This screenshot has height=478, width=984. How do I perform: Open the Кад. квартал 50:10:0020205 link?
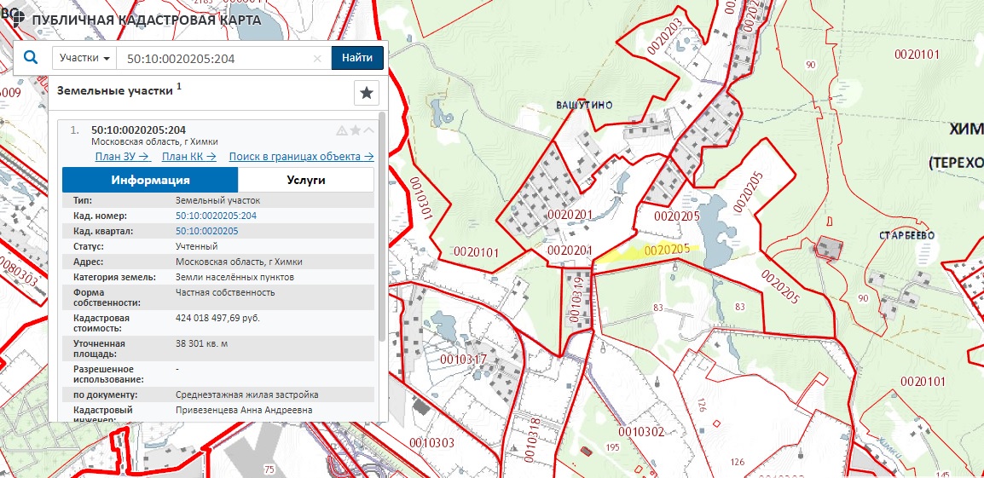pyautogui.click(x=206, y=231)
